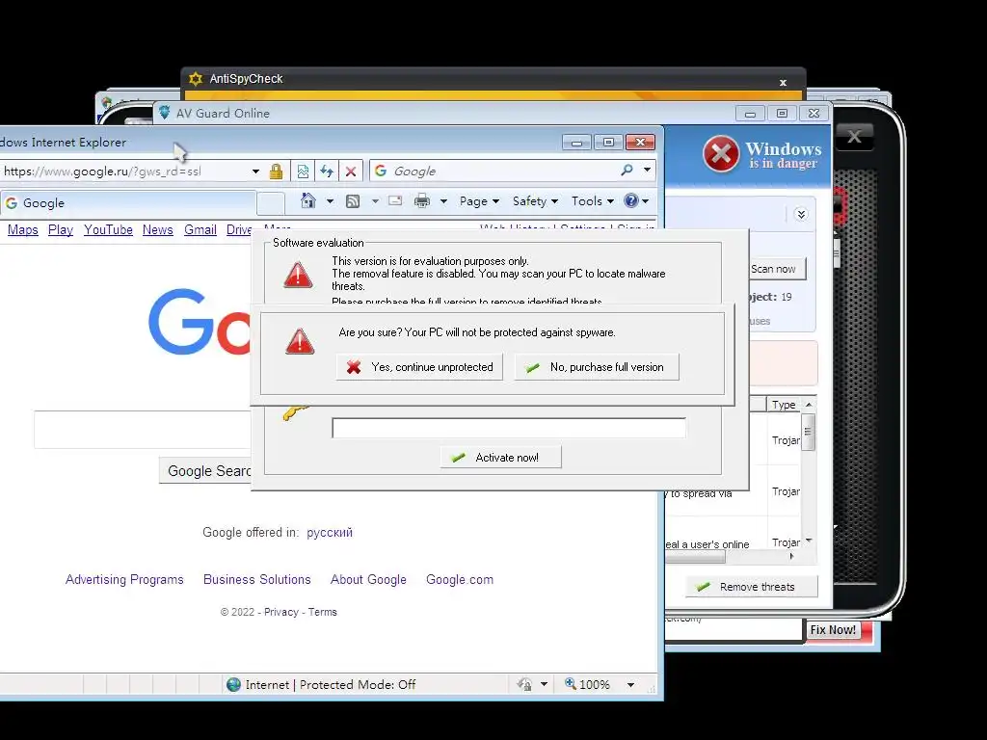Open the Play link on Google
Viewport: 987px width, 740px height.
[61, 229]
